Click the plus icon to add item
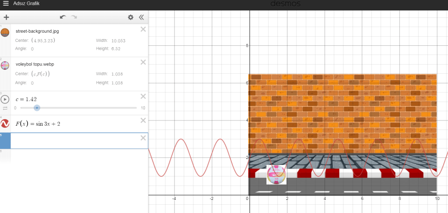This screenshot has width=448, height=213. tap(6, 17)
